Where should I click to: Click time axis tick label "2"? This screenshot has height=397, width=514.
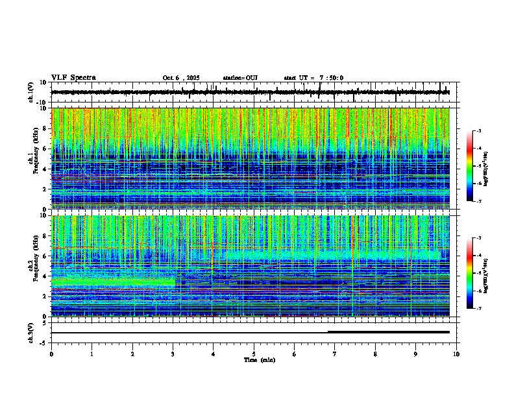pyautogui.click(x=132, y=354)
